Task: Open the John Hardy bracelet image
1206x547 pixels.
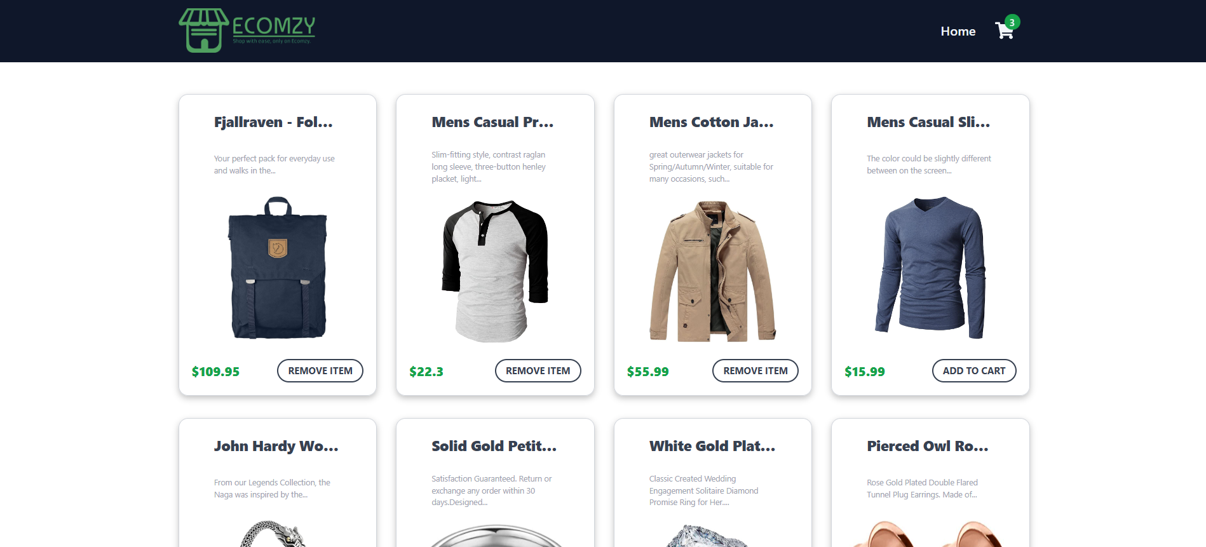Action: 273,534
